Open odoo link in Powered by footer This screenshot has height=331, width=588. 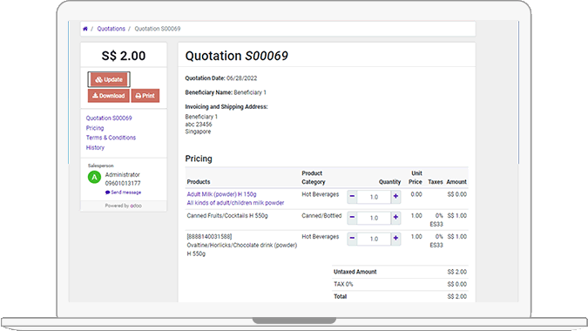click(136, 206)
